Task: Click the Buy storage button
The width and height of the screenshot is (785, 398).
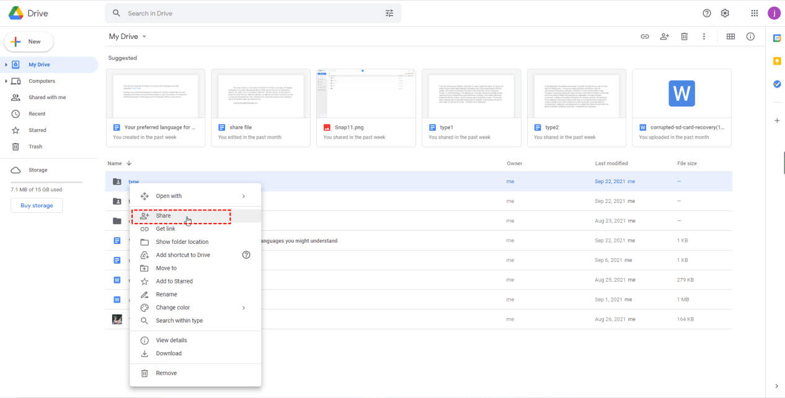Action: (37, 205)
